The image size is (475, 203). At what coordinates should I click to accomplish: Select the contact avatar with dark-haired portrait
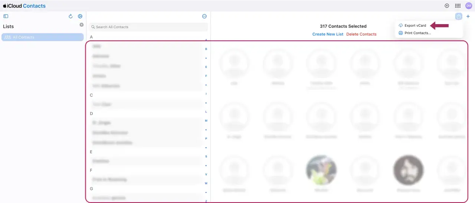tap(409, 170)
